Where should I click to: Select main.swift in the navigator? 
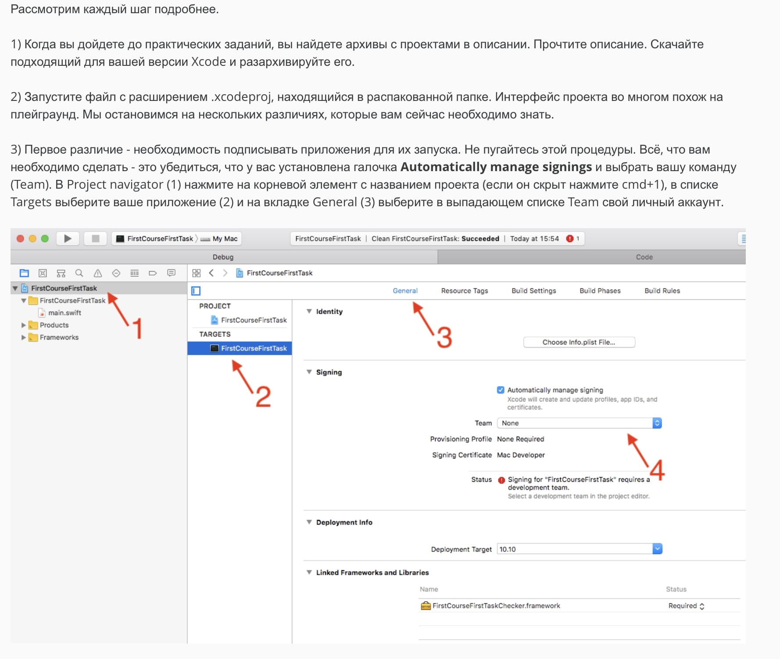click(64, 313)
